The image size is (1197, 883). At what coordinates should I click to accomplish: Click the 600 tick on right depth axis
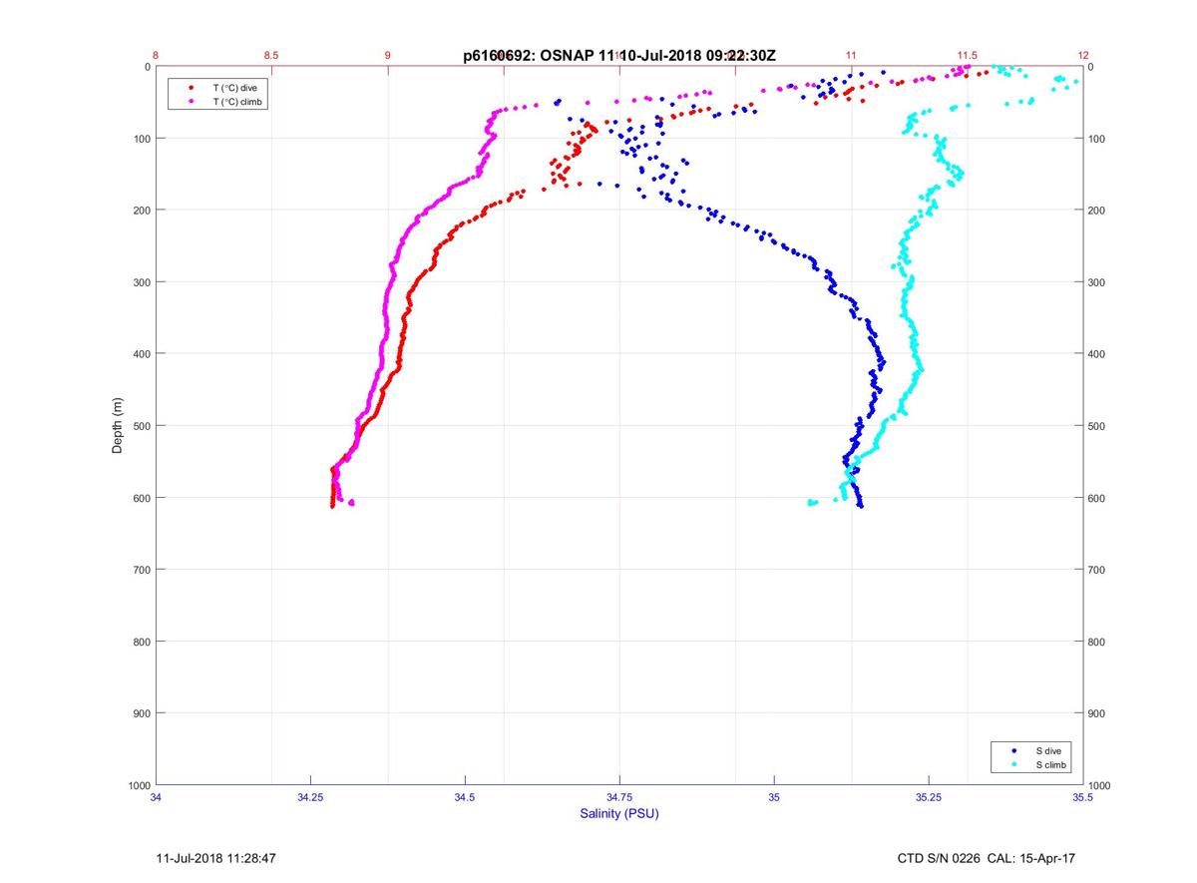(x=1098, y=498)
